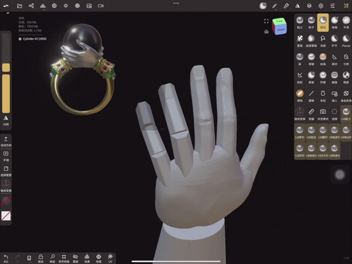Select the 挤捏 (Pinch) tool
Screen dimensions: 352x264
pyautogui.click(x=323, y=77)
